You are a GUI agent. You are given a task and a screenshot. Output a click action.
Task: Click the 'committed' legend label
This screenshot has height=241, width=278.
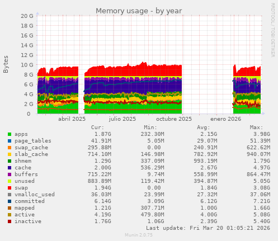[x=30, y=201]
